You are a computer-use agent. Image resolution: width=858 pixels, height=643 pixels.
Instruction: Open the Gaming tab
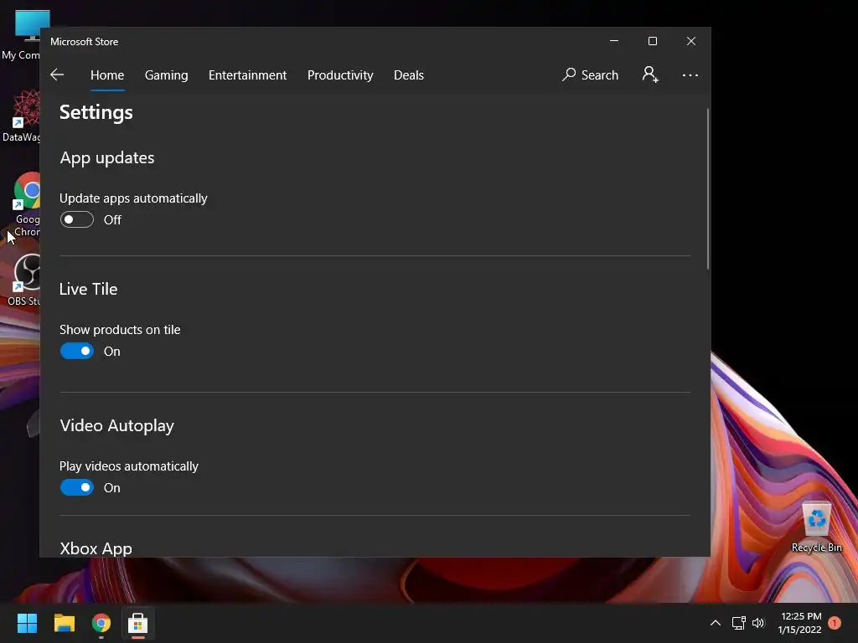pyautogui.click(x=167, y=75)
